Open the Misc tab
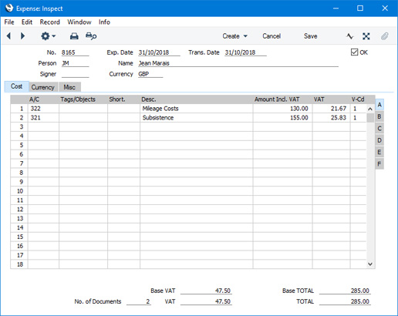398x316 pixels. click(69, 87)
